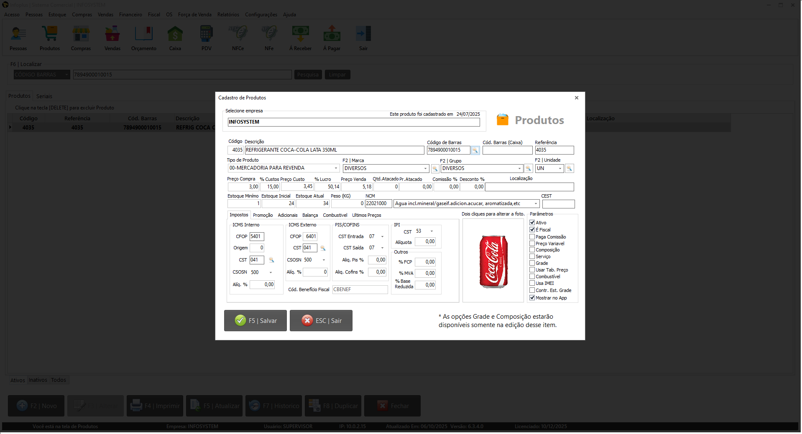This screenshot has width=802, height=434.
Task: Click ICMS Interno CST search icon
Action: [x=271, y=260]
